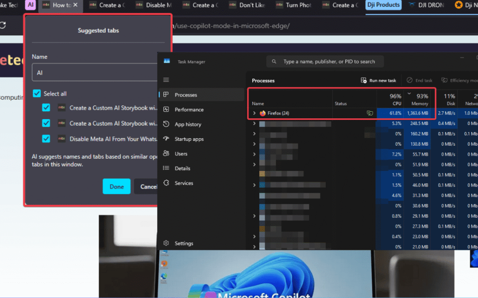The height and width of the screenshot is (298, 478).
Task: Uncheck the Select all checkbox
Action: click(36, 93)
